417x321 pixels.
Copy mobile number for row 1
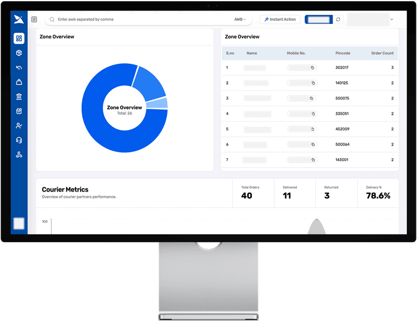tap(312, 68)
